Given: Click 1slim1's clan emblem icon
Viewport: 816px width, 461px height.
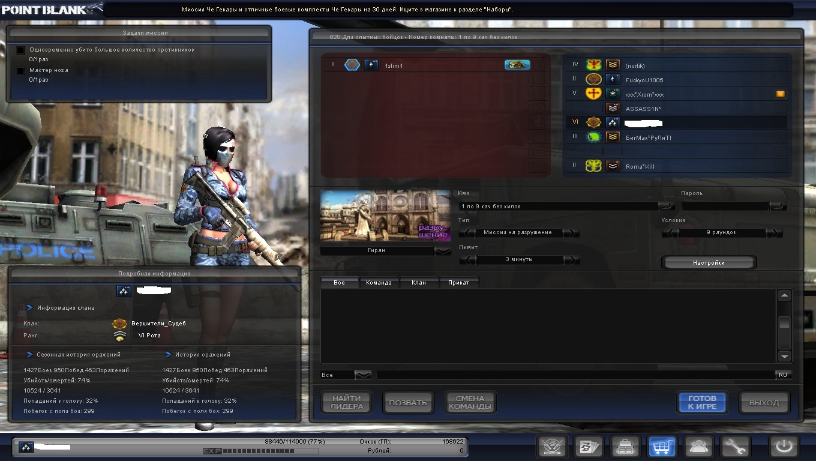Looking at the screenshot, I should [352, 65].
